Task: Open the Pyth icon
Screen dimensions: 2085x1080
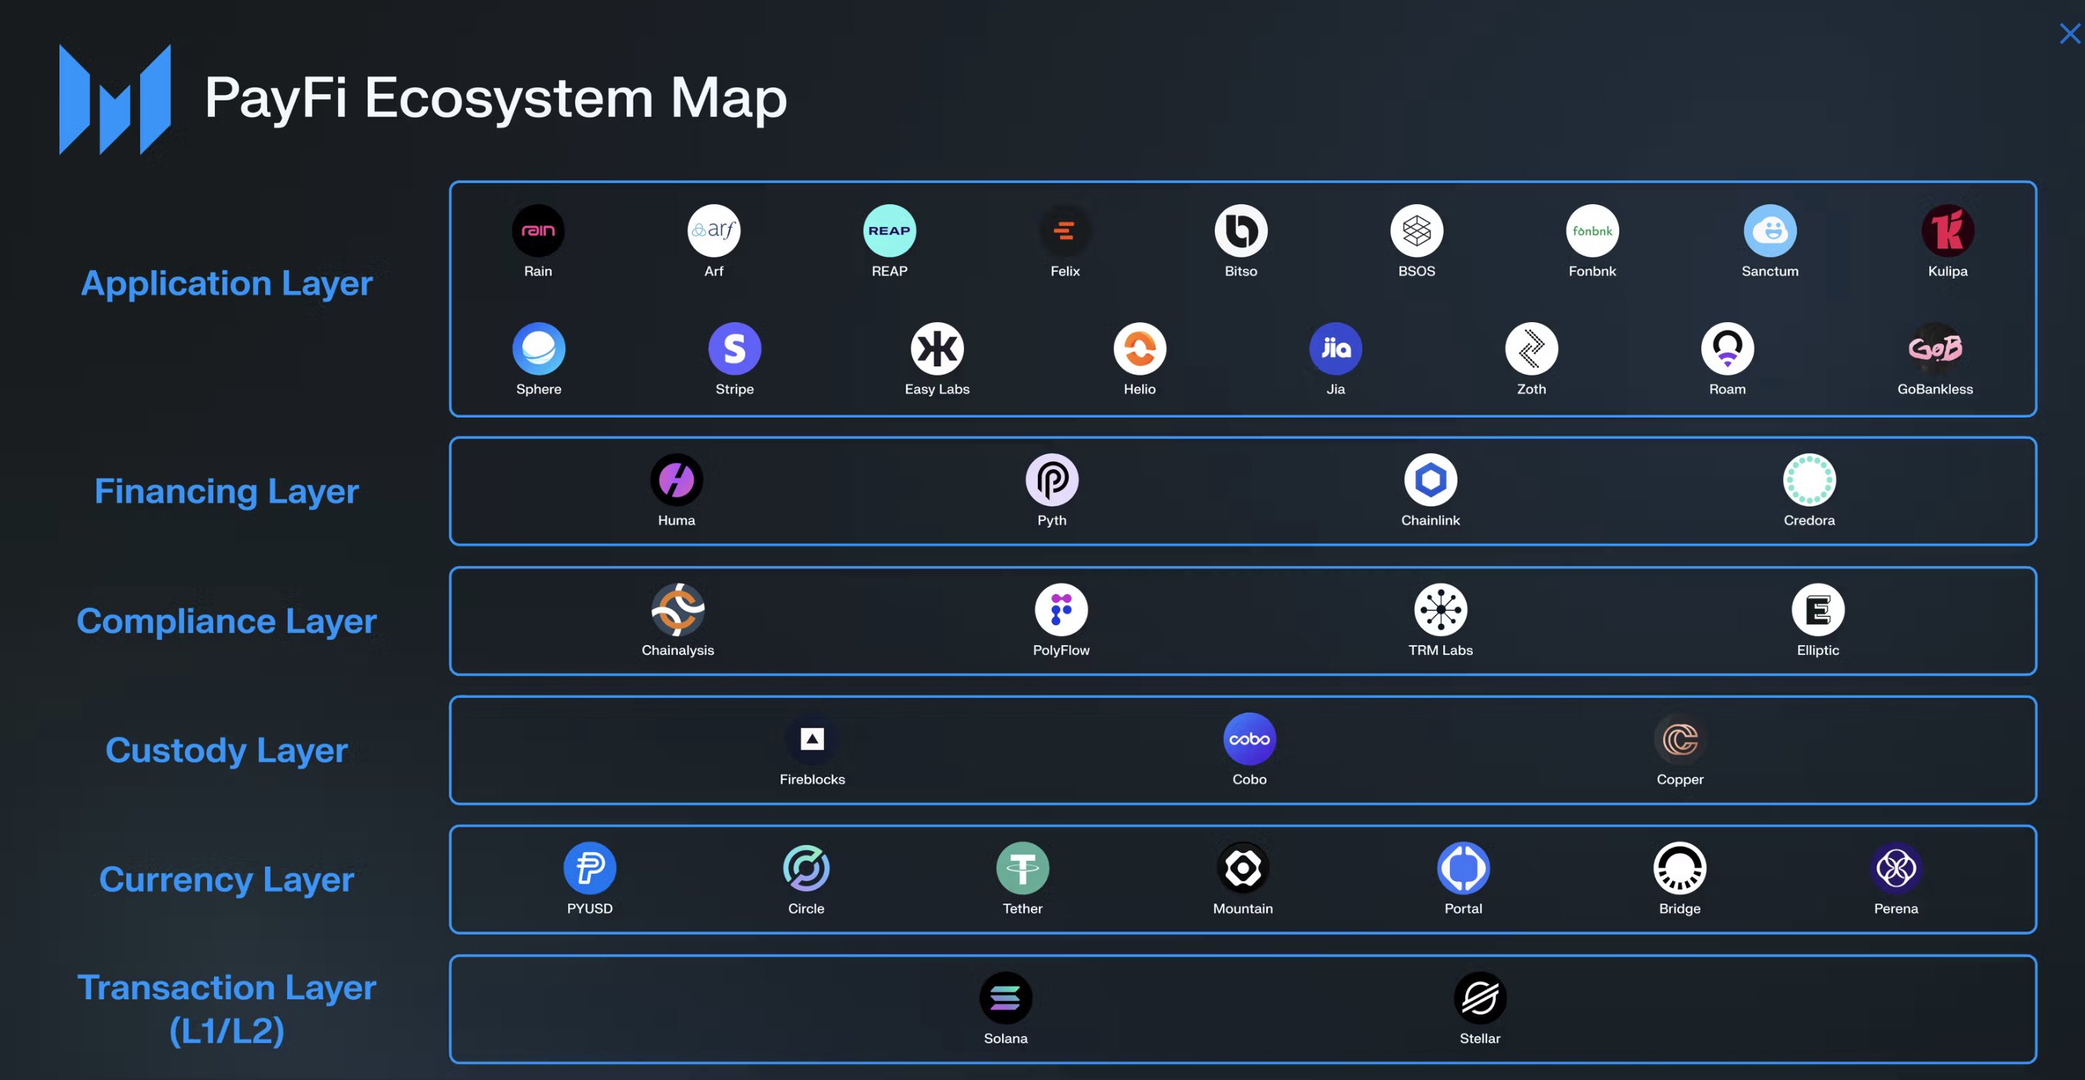Action: [x=1052, y=480]
